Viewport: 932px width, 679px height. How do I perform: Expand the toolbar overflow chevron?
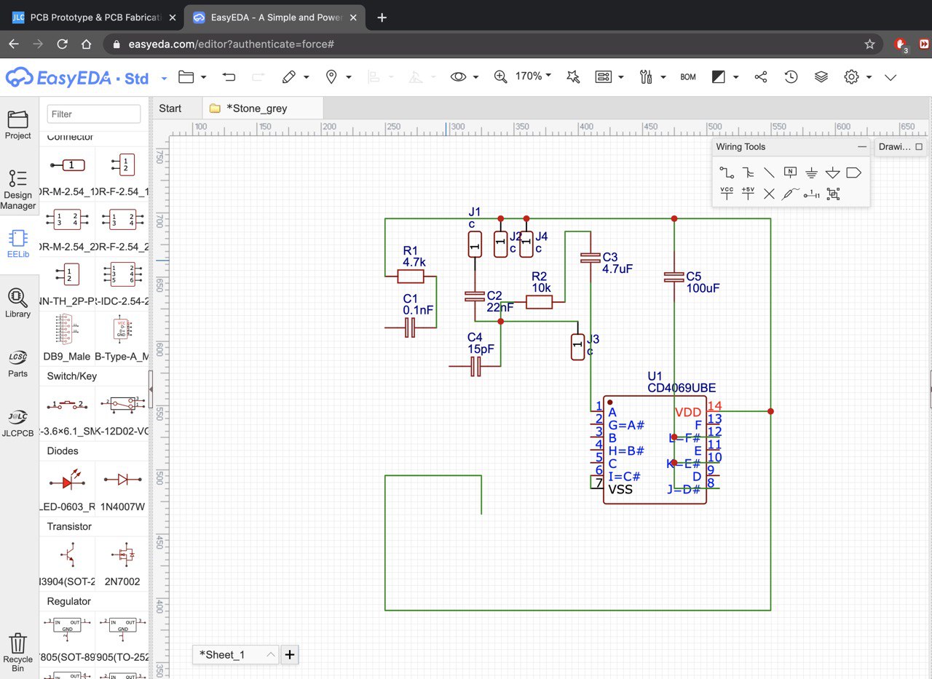coord(890,77)
